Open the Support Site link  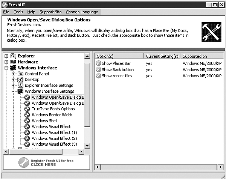[50, 12]
